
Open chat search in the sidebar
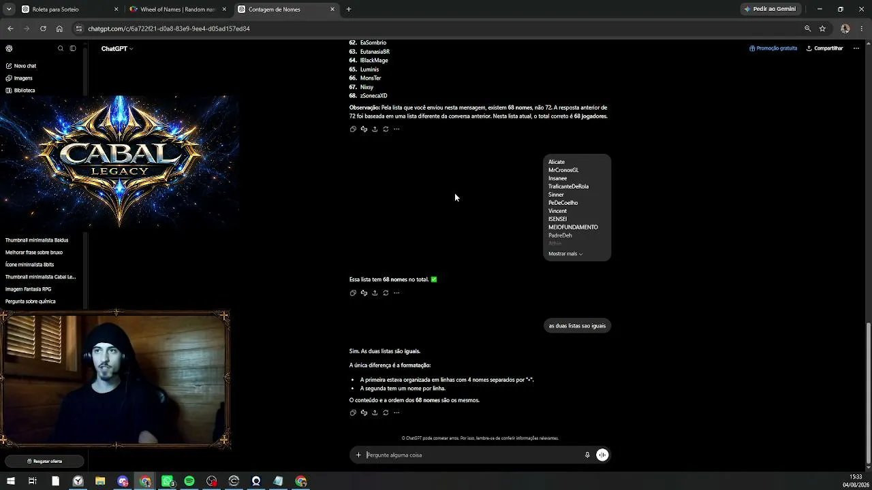61,48
